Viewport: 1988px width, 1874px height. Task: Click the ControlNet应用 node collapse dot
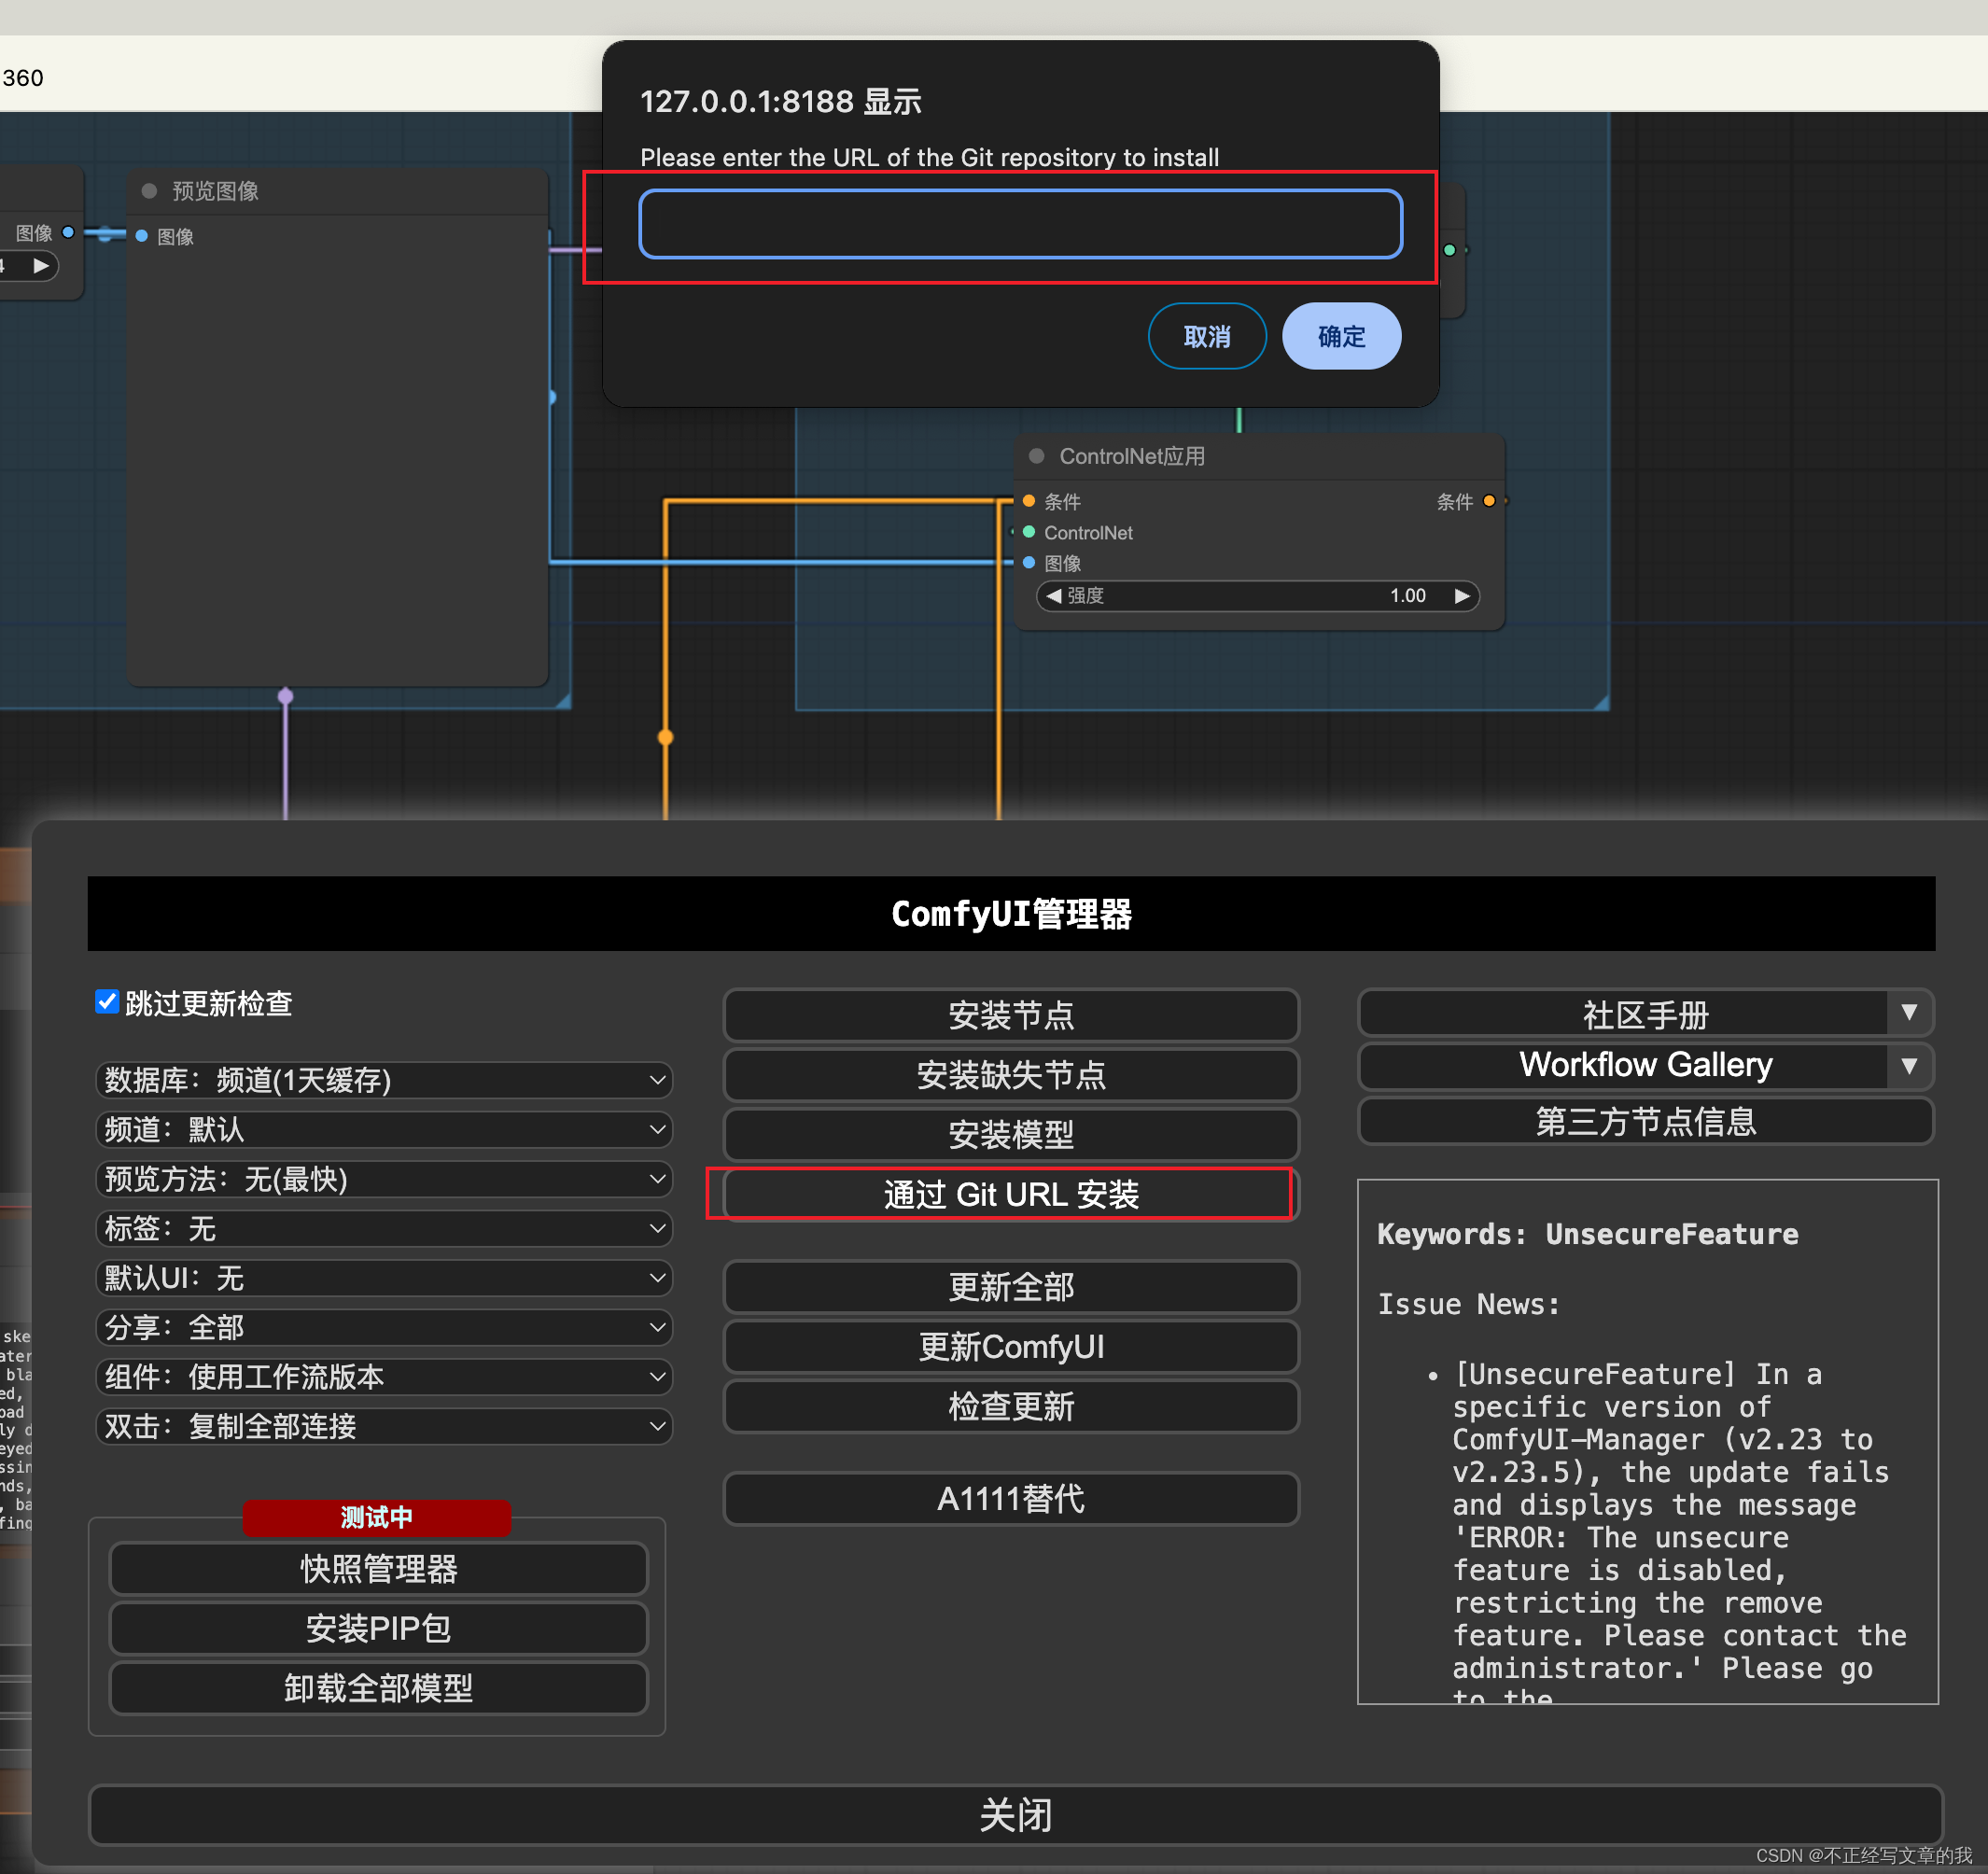click(x=1037, y=456)
